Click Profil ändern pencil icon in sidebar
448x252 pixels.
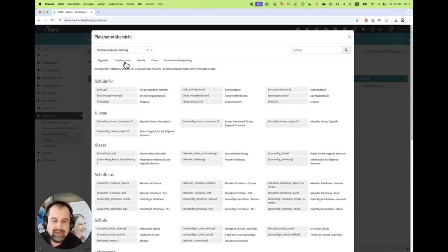click(38, 160)
